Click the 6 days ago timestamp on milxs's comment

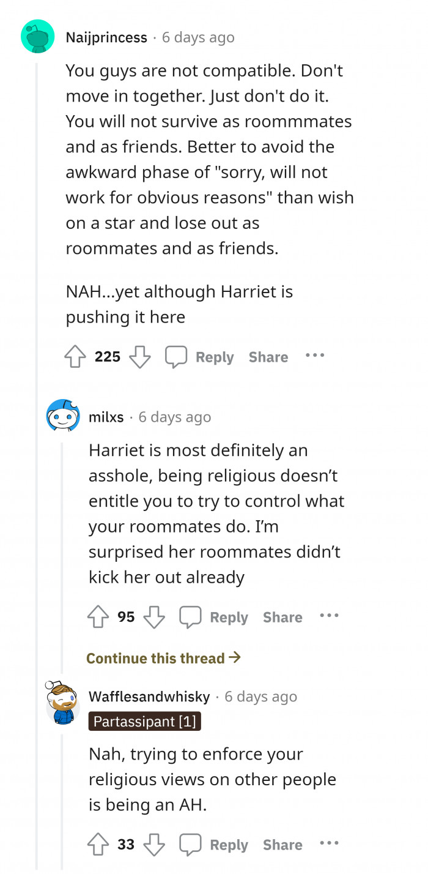[x=174, y=417]
